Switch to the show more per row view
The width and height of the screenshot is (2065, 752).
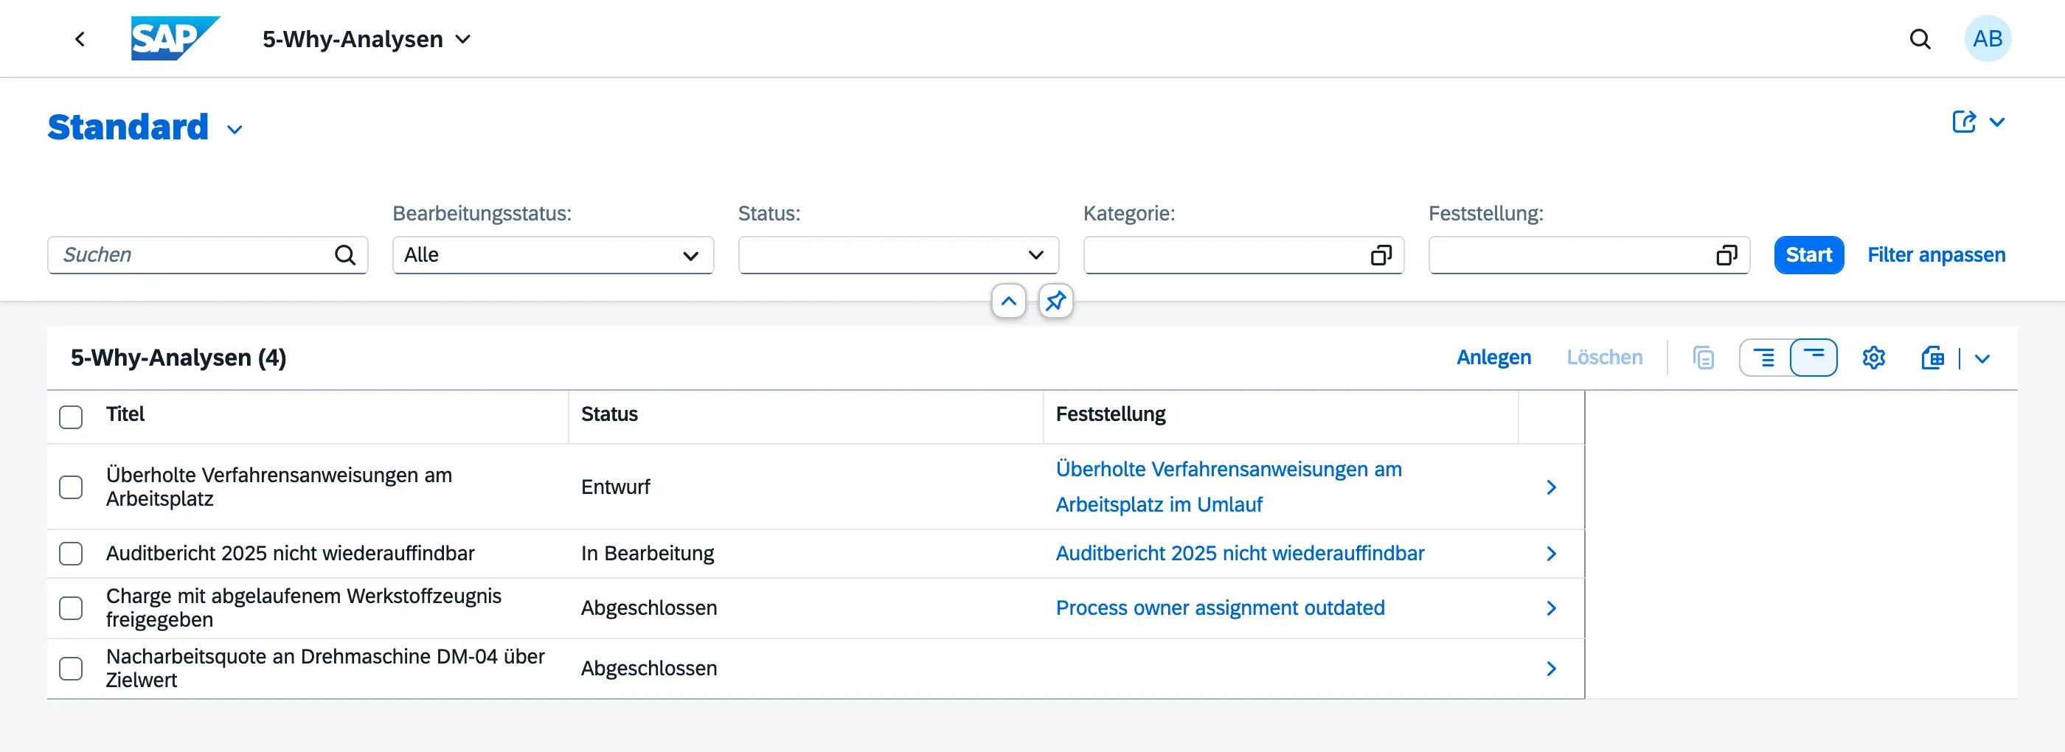pyautogui.click(x=1764, y=358)
